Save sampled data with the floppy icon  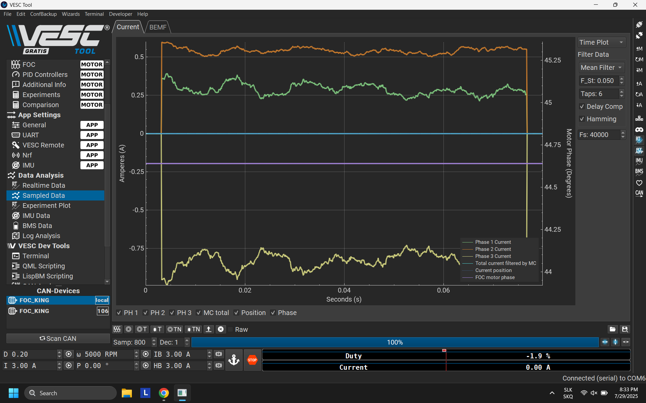625,329
